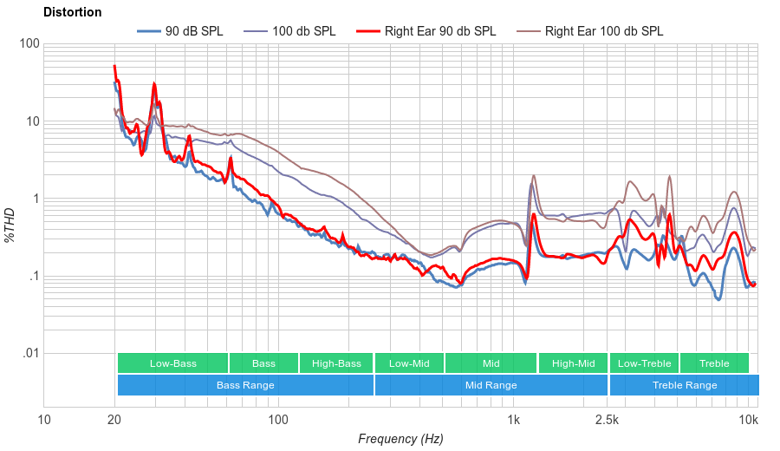This screenshot has height=451, width=780.
Task: Select the High-Bass band block
Action: 336,363
